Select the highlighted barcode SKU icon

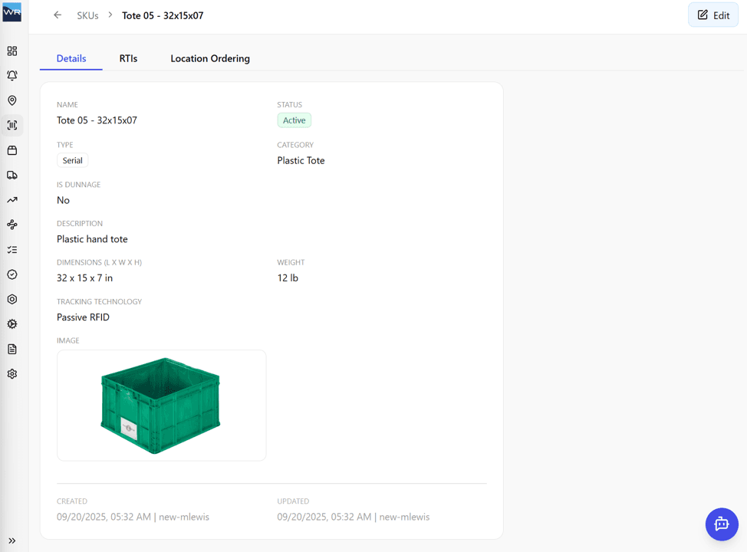[12, 125]
